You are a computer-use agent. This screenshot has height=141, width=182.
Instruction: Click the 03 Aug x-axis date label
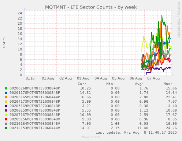tap(83, 78)
